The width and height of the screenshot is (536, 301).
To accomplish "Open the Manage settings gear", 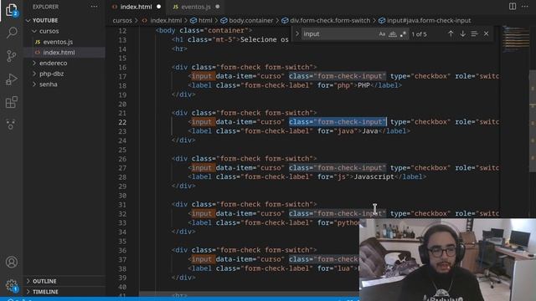I will pos(11,285).
